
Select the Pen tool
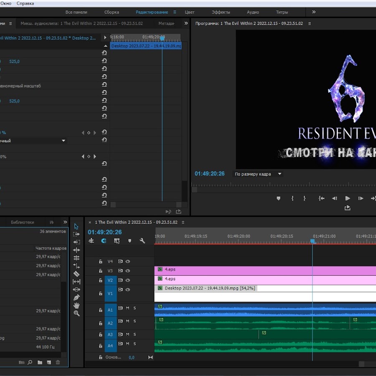point(76,297)
